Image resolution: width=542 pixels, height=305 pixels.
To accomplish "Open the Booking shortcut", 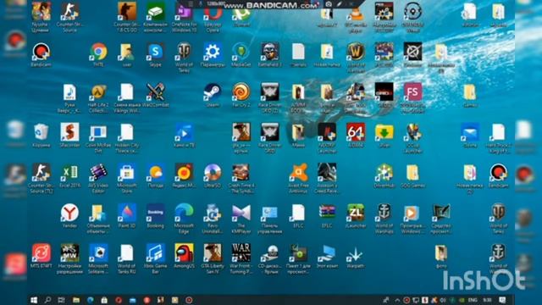I will click(156, 213).
